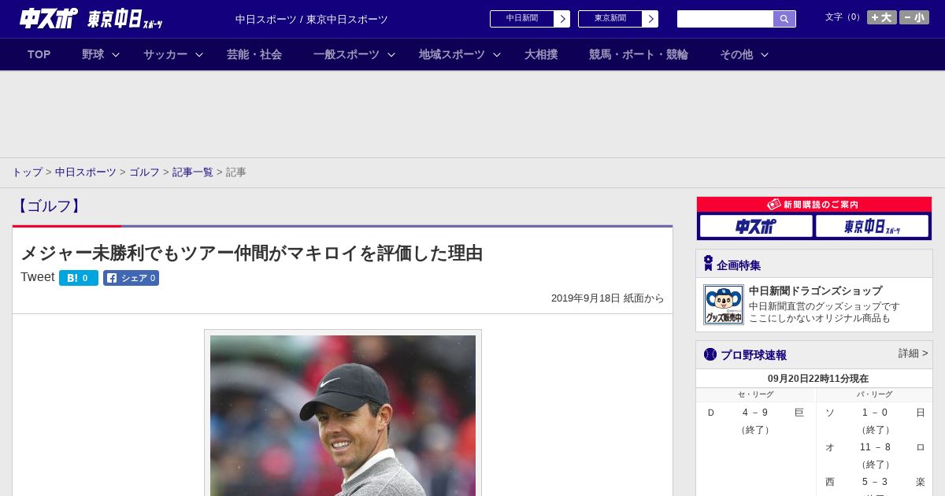Image resolution: width=945 pixels, height=496 pixels.
Task: Click the 09月20日22時11分現在 timestamp
Action: (818, 379)
